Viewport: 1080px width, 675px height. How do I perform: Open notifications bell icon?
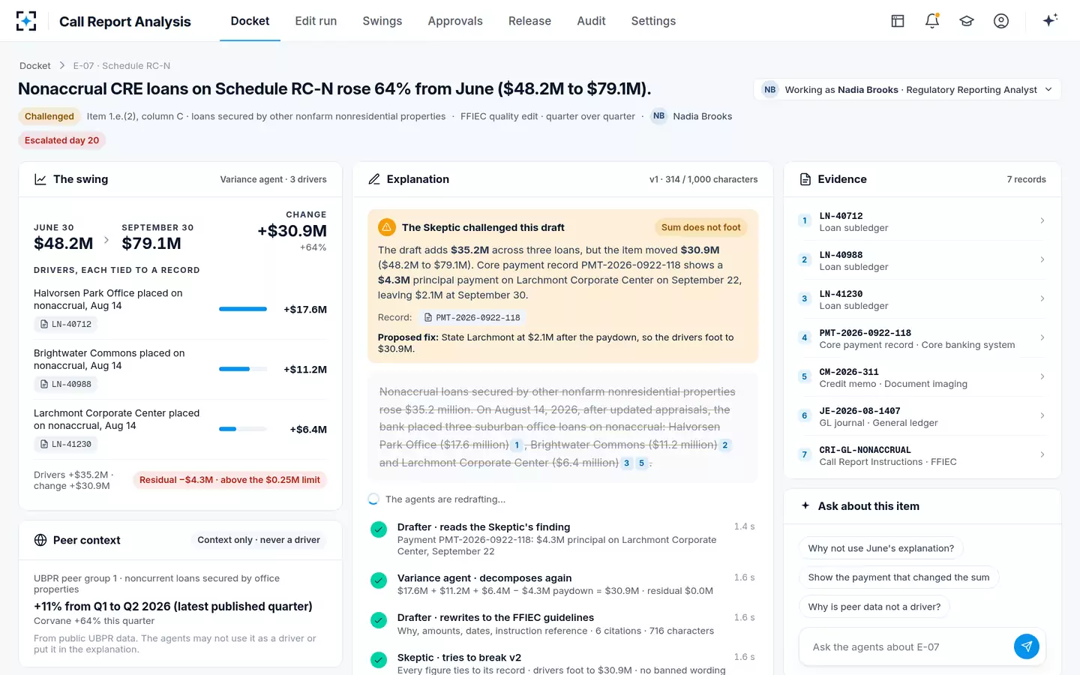[x=932, y=21]
